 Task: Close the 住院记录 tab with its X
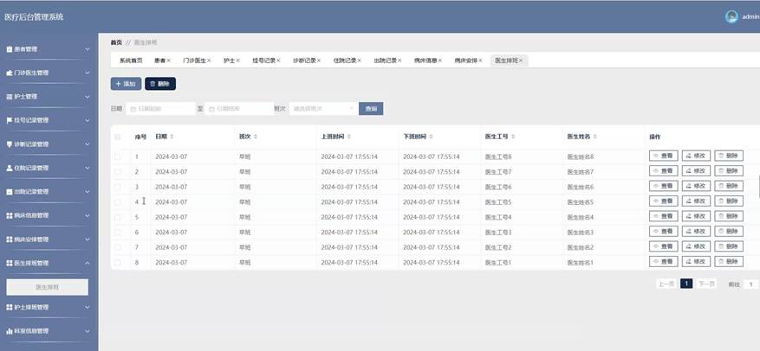click(x=359, y=61)
